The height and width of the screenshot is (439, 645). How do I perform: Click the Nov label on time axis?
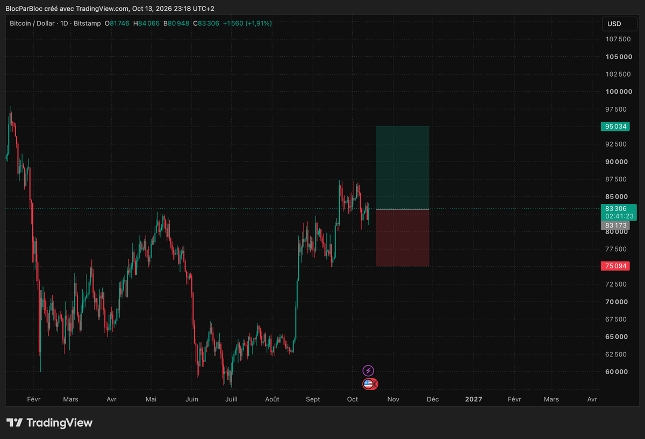[x=393, y=399]
